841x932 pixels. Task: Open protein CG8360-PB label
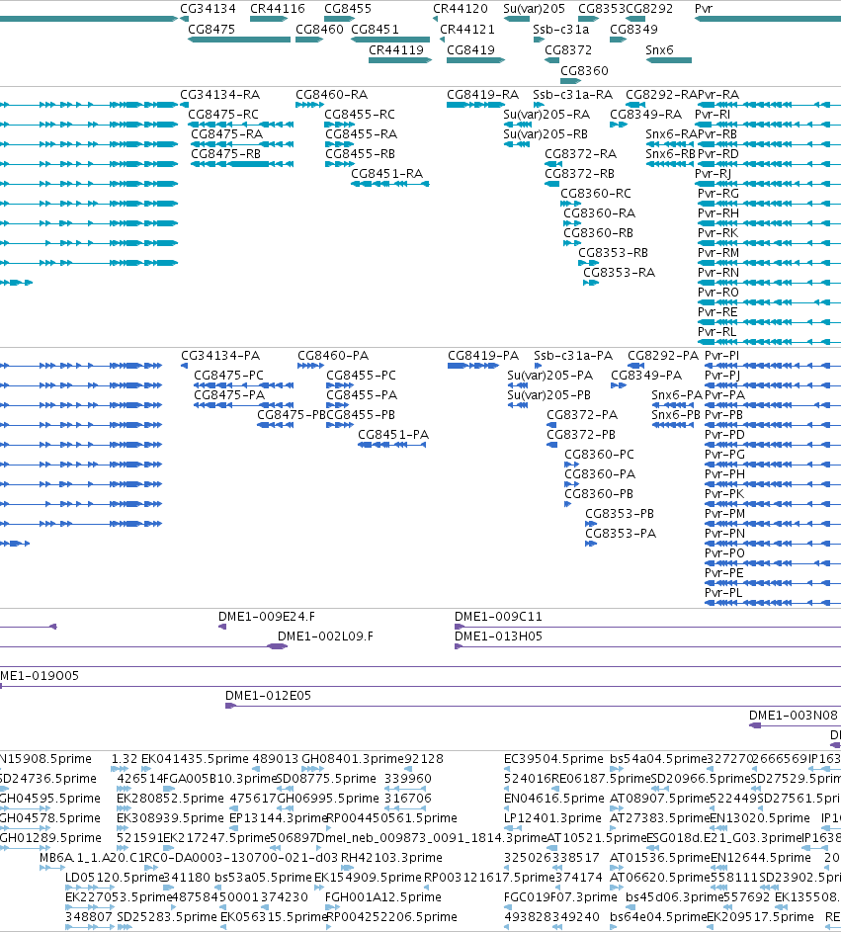tap(599, 494)
